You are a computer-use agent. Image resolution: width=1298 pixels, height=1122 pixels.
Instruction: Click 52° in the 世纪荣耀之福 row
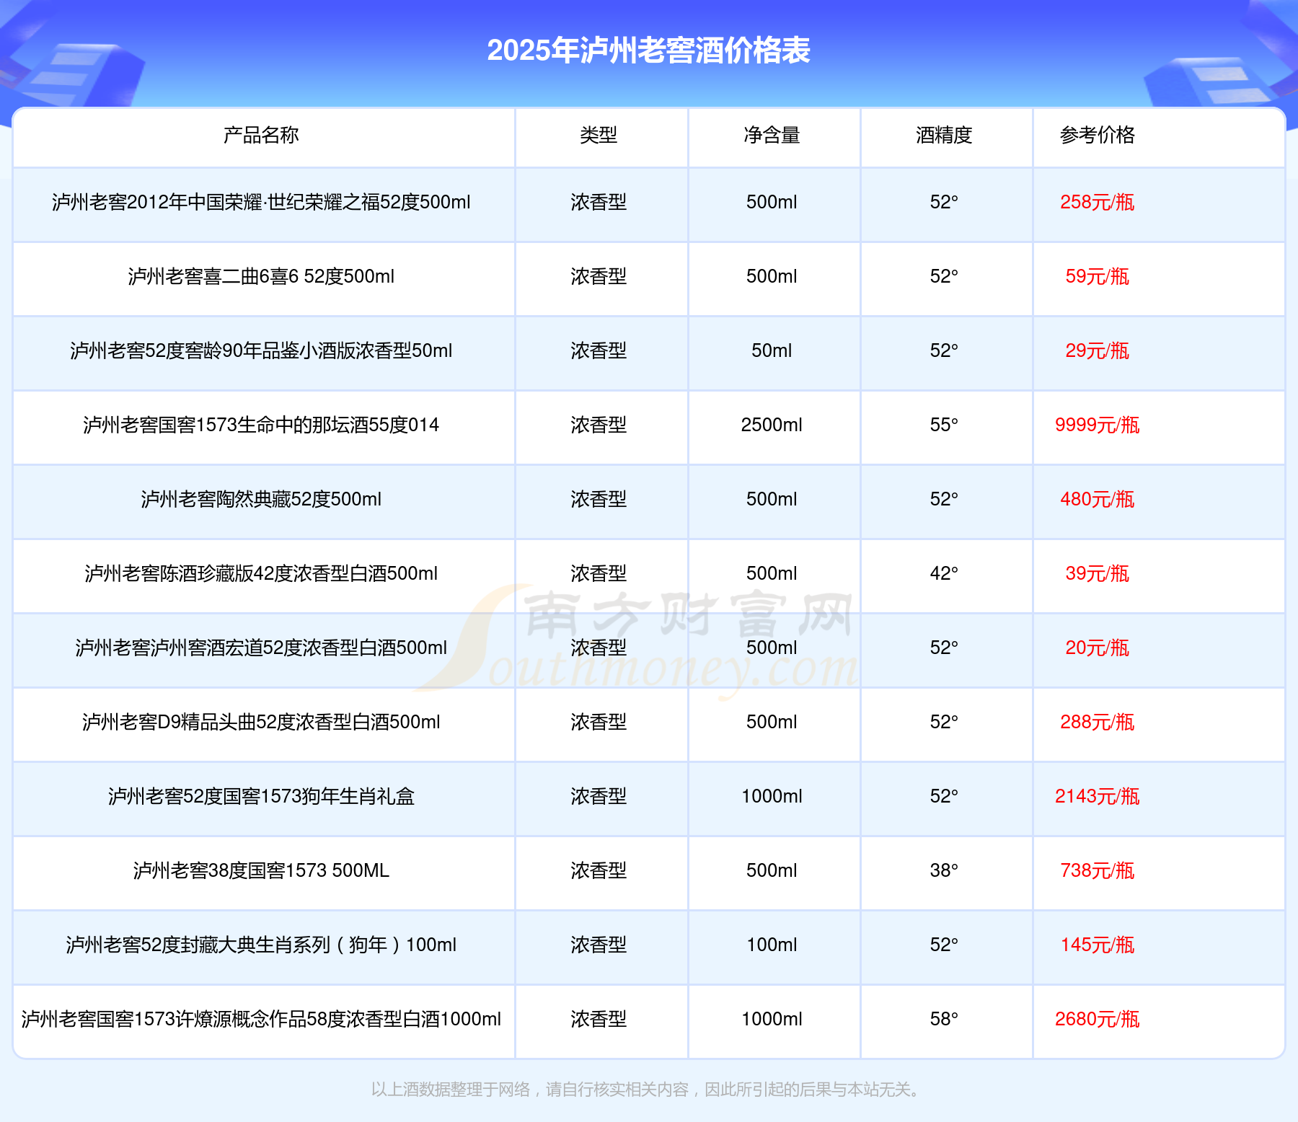coord(944,202)
